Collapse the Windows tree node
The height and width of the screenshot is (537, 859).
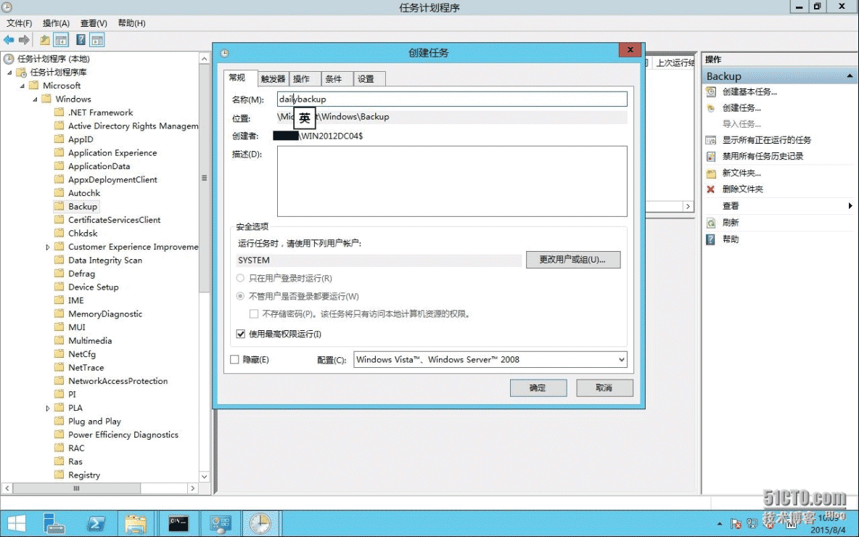pyautogui.click(x=35, y=99)
